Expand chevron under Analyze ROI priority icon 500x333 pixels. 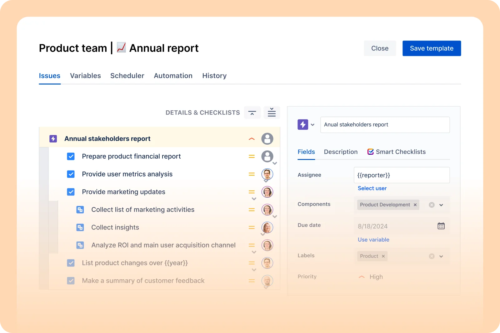pos(254,252)
